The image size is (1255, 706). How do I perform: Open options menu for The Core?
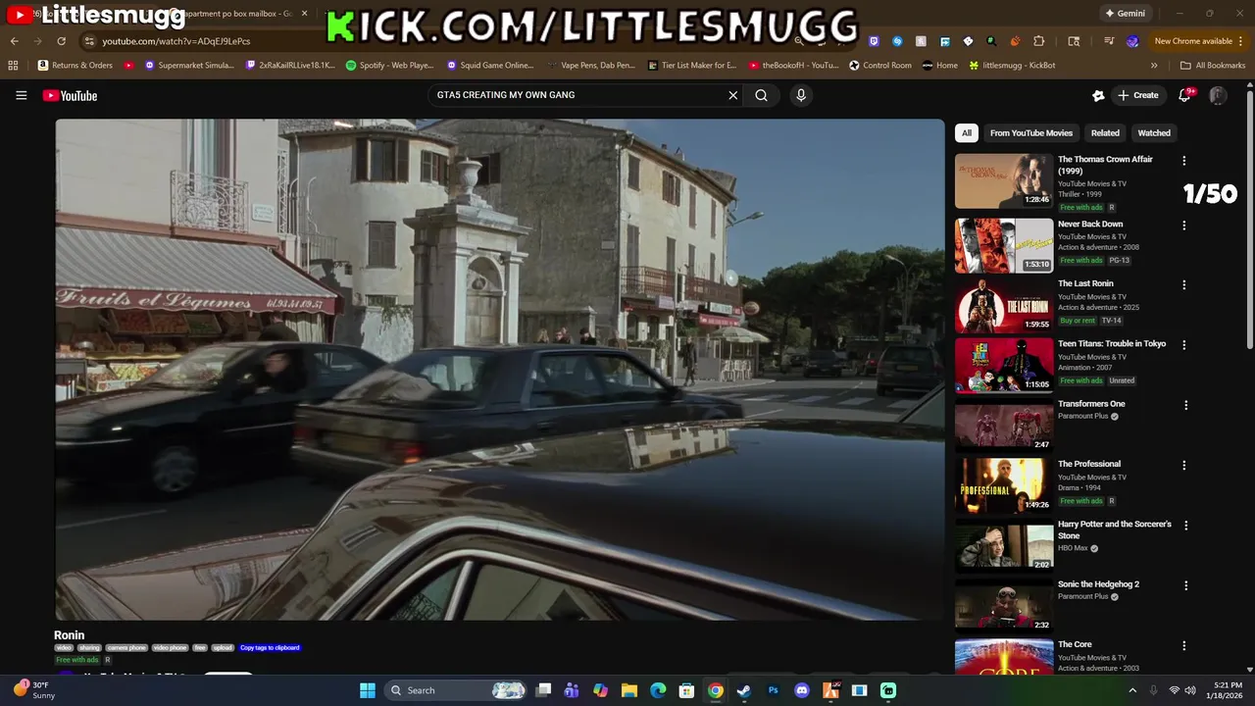(1184, 646)
